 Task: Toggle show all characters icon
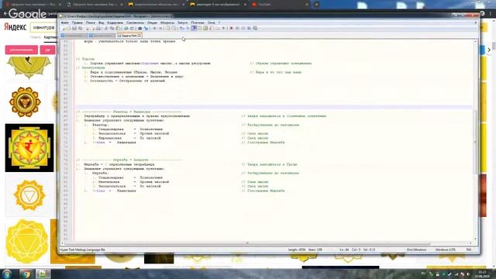tap(188, 29)
